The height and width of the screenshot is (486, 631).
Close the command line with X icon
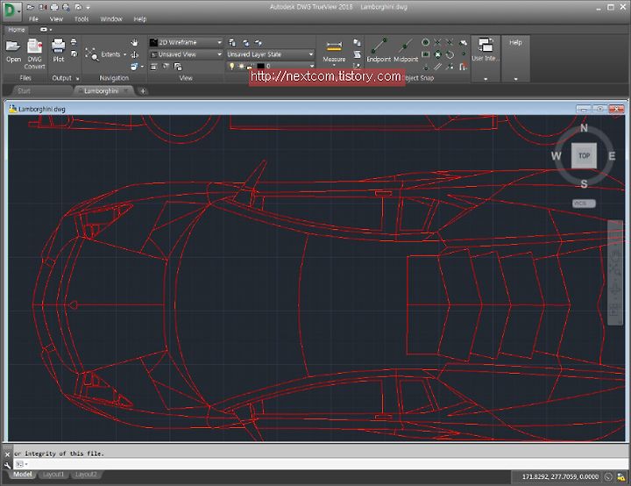(x=7, y=454)
